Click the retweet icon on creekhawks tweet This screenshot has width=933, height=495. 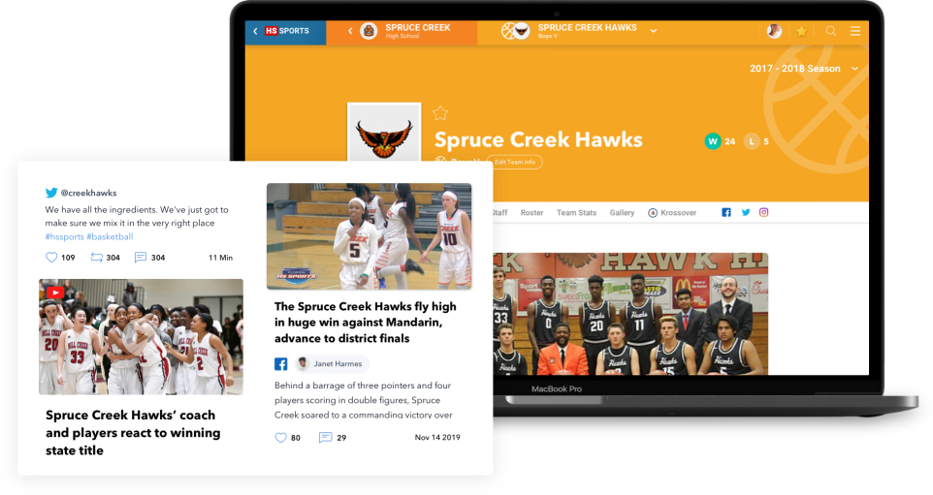point(96,258)
